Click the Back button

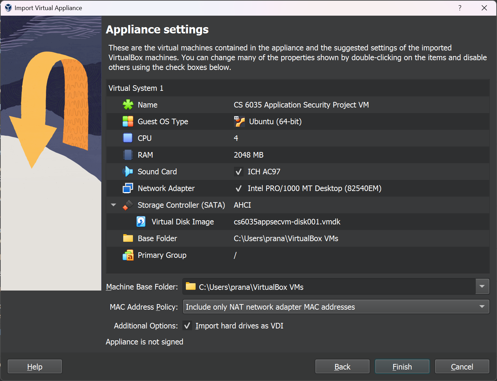(342, 366)
